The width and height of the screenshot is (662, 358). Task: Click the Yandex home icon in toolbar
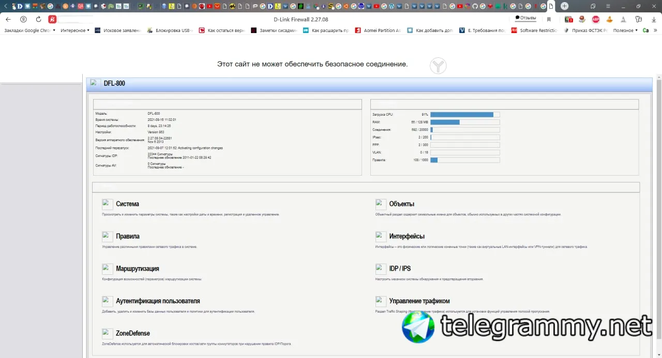tap(23, 19)
